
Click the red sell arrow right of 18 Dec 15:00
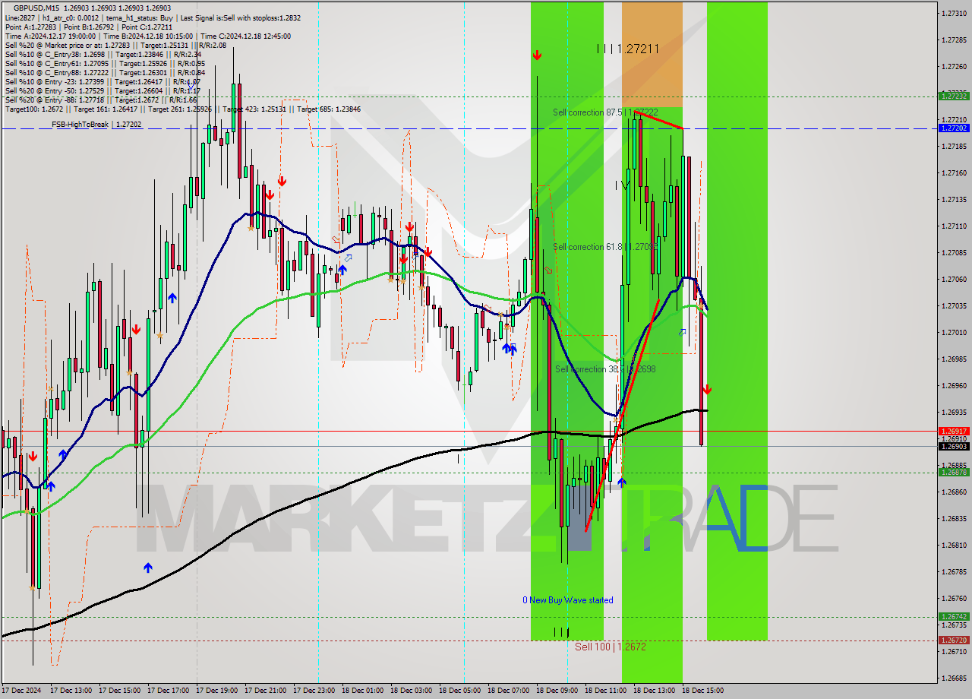pyautogui.click(x=707, y=390)
